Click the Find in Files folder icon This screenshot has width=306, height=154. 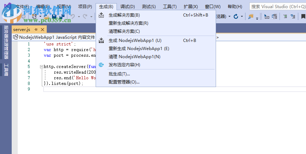[251, 17]
